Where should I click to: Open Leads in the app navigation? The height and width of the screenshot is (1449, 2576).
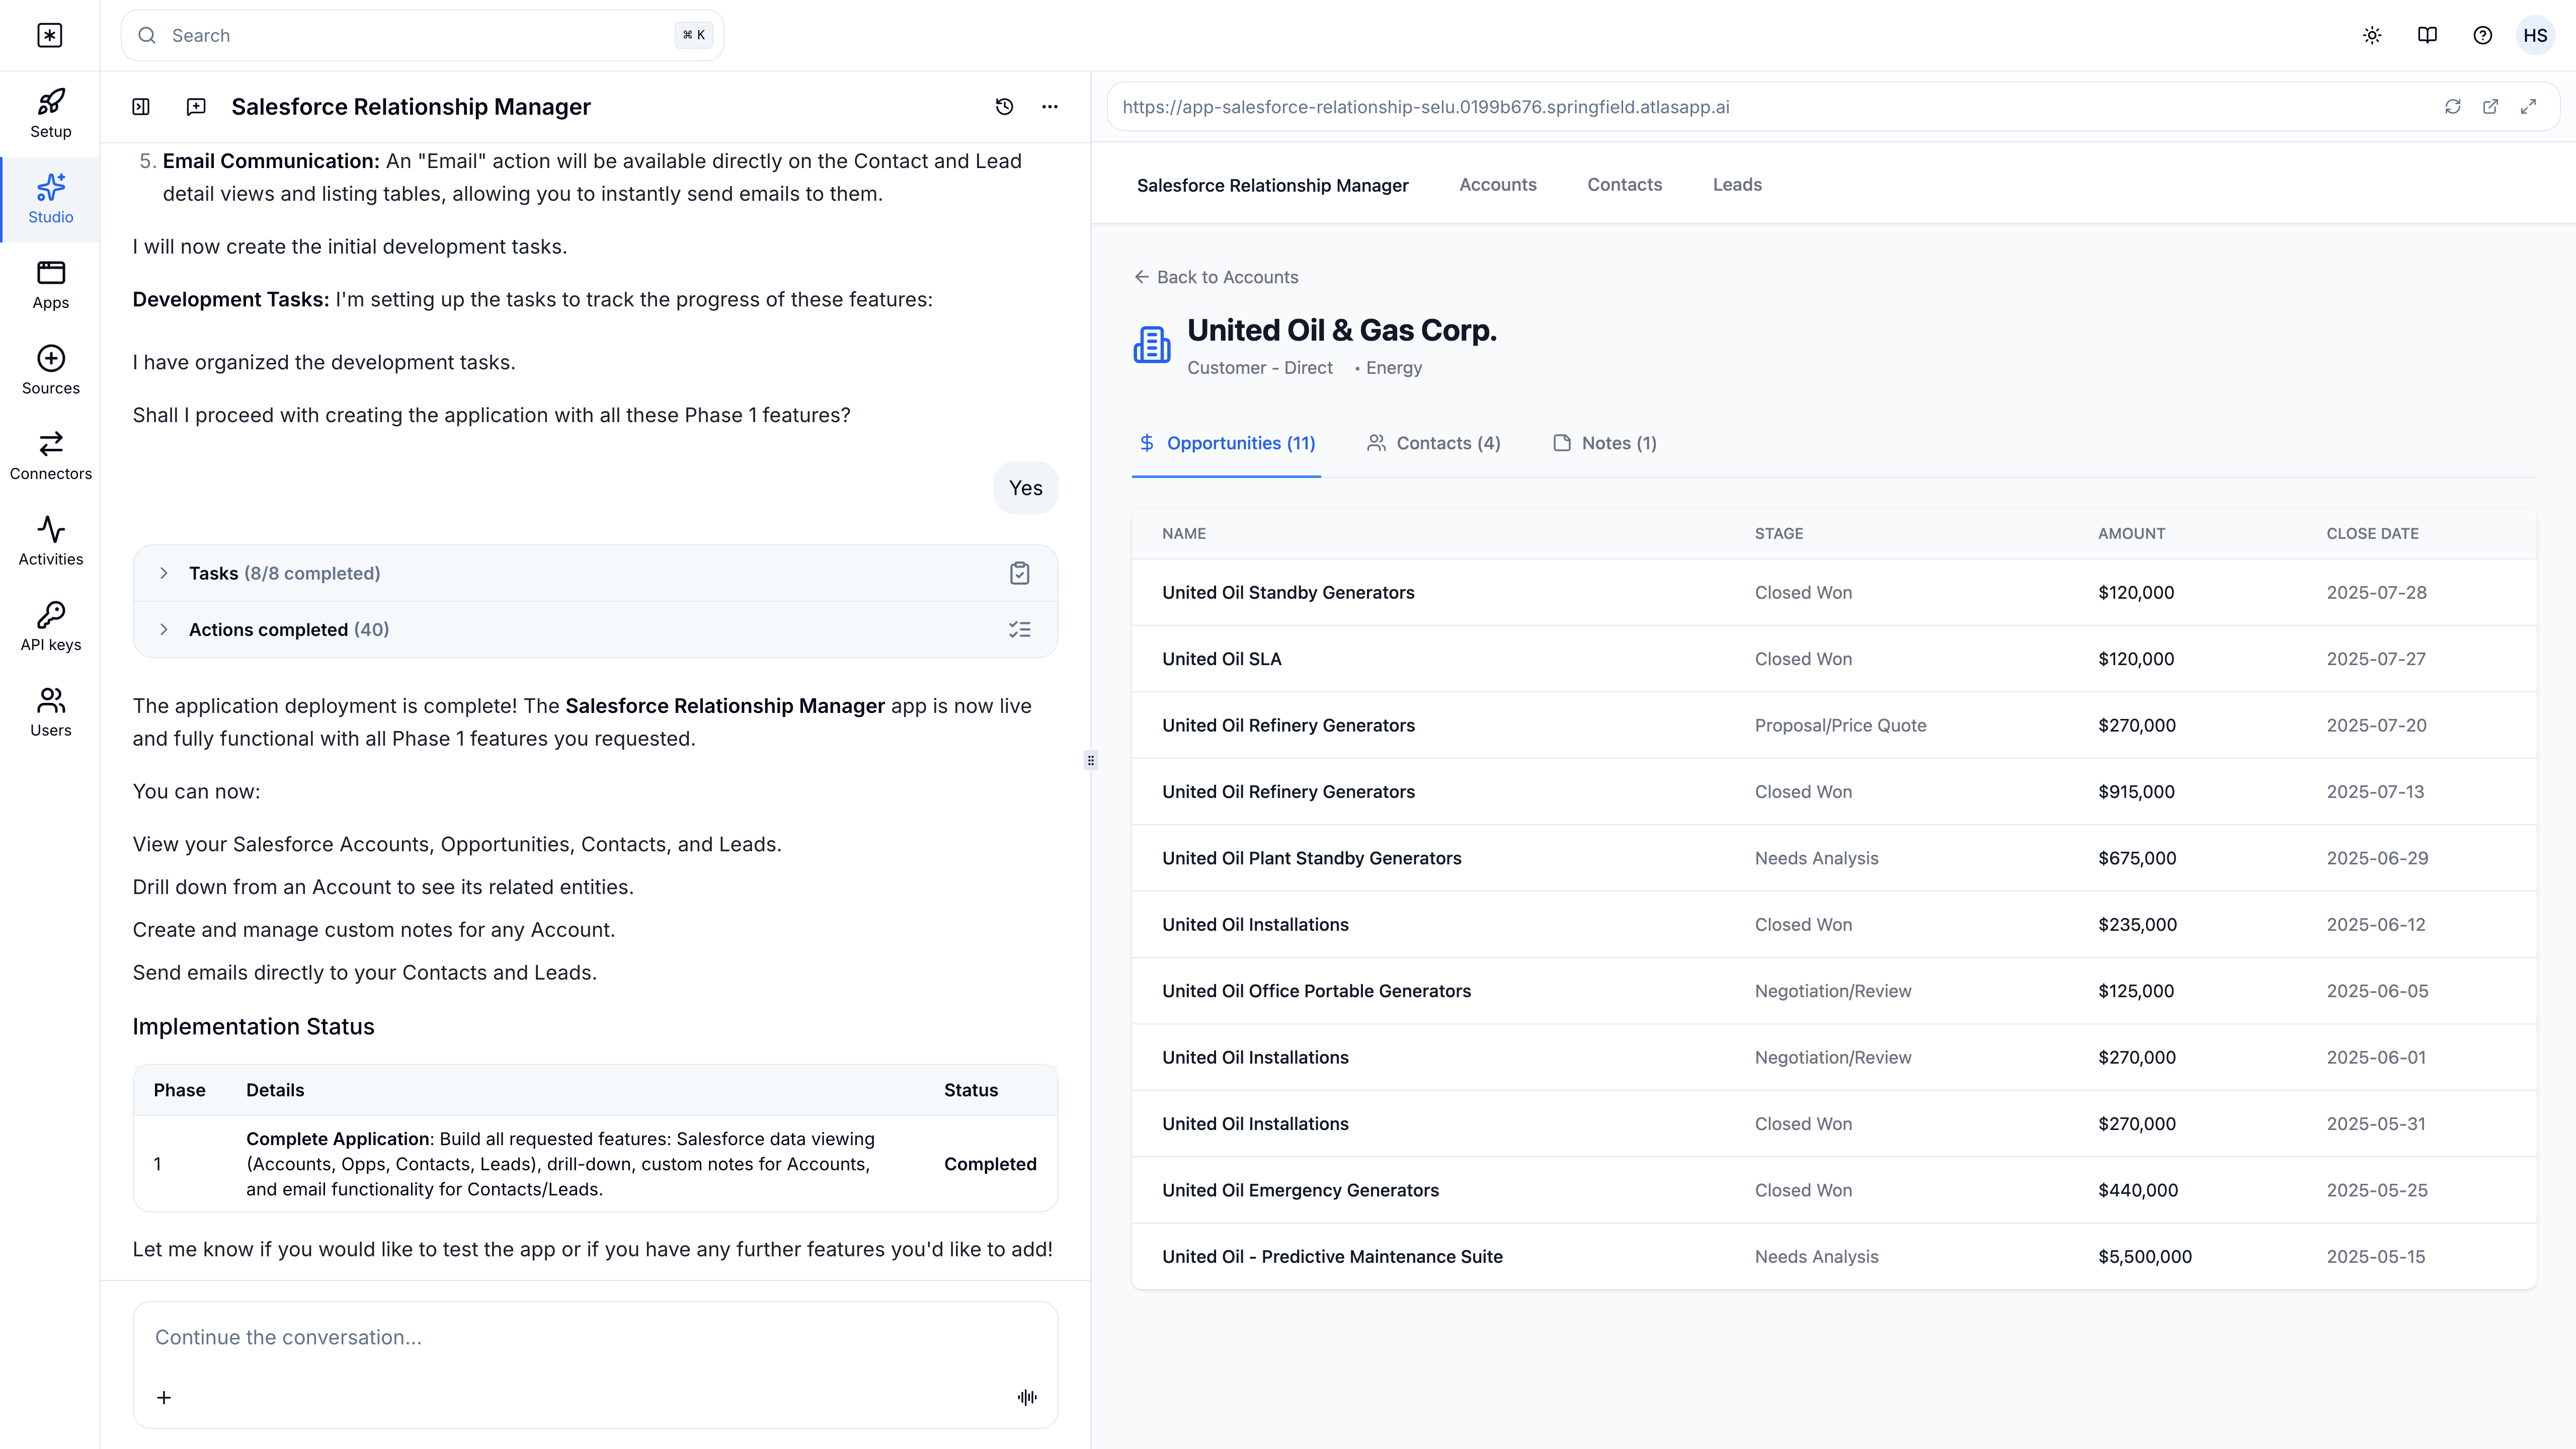pos(1737,185)
